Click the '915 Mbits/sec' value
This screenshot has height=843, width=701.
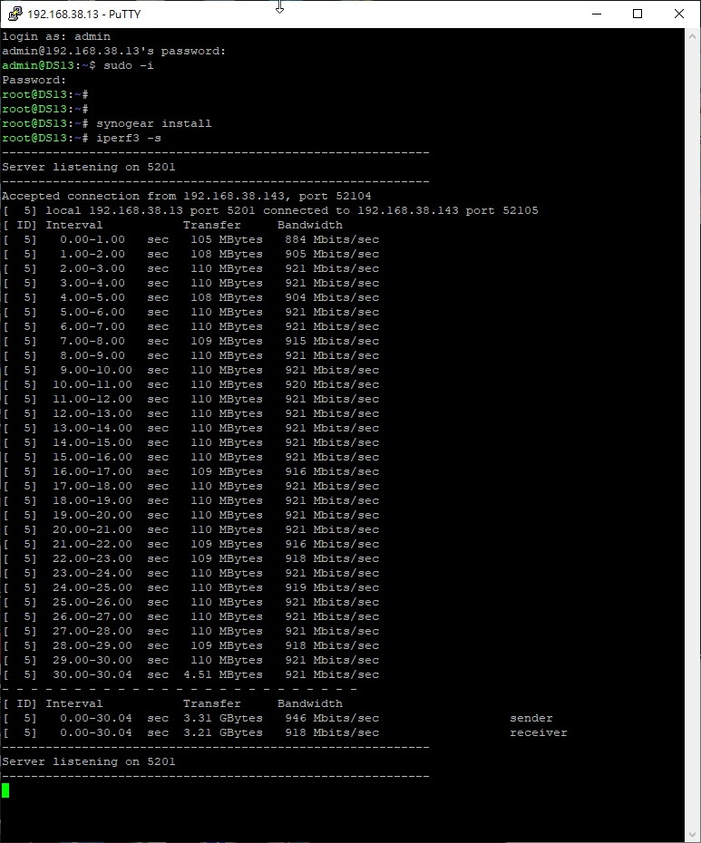332,342
